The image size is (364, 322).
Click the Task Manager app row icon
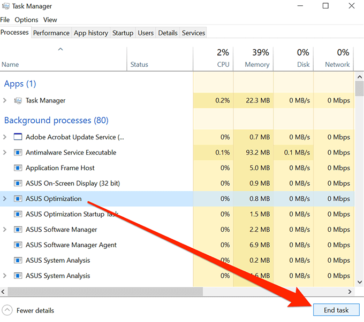pos(18,100)
